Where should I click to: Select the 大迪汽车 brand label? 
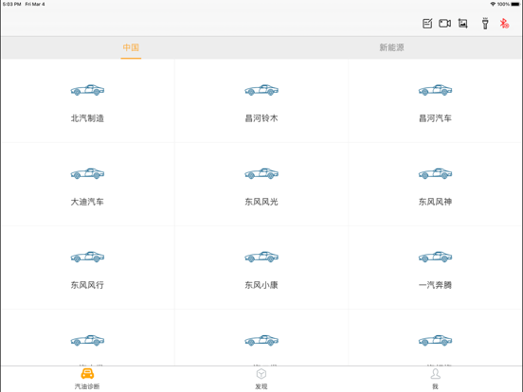[x=87, y=202]
